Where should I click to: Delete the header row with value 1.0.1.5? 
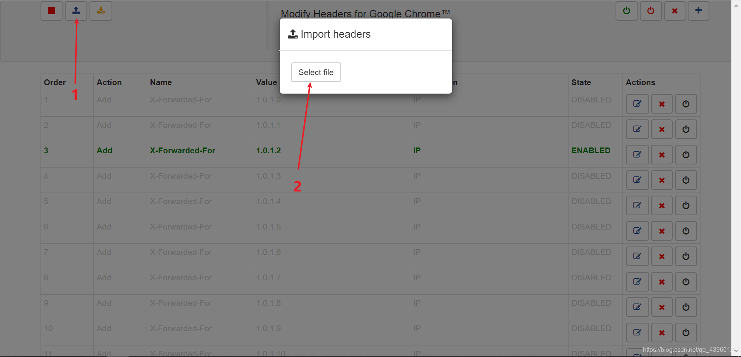(x=662, y=231)
